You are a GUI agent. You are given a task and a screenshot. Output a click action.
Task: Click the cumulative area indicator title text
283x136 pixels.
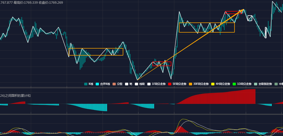click(15, 95)
